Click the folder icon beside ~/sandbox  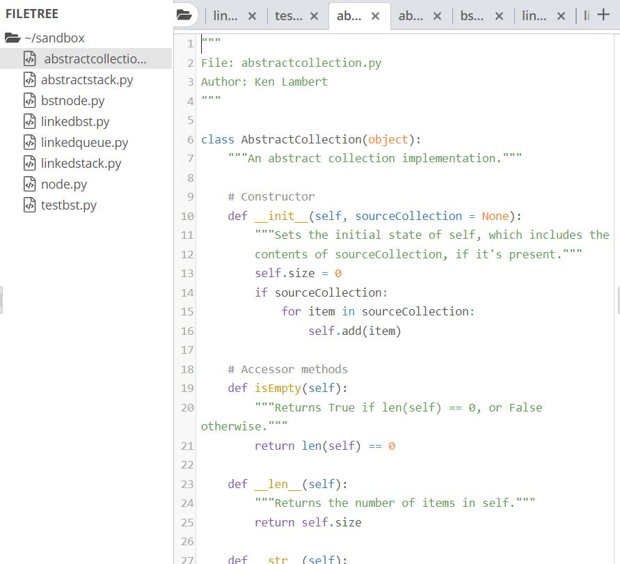click(x=16, y=37)
